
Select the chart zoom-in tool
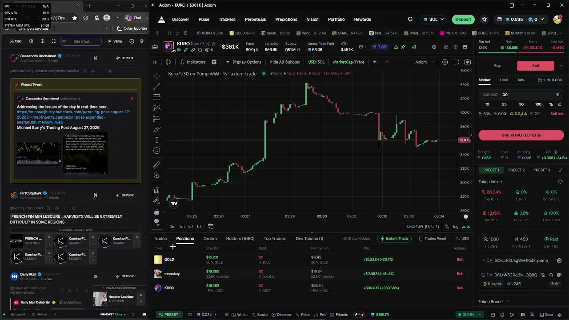click(156, 176)
